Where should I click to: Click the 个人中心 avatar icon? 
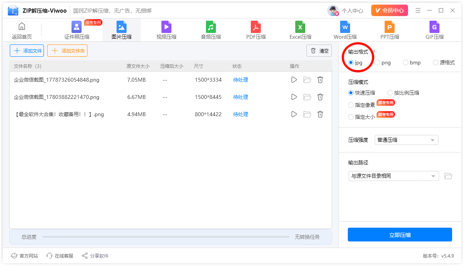coord(333,11)
